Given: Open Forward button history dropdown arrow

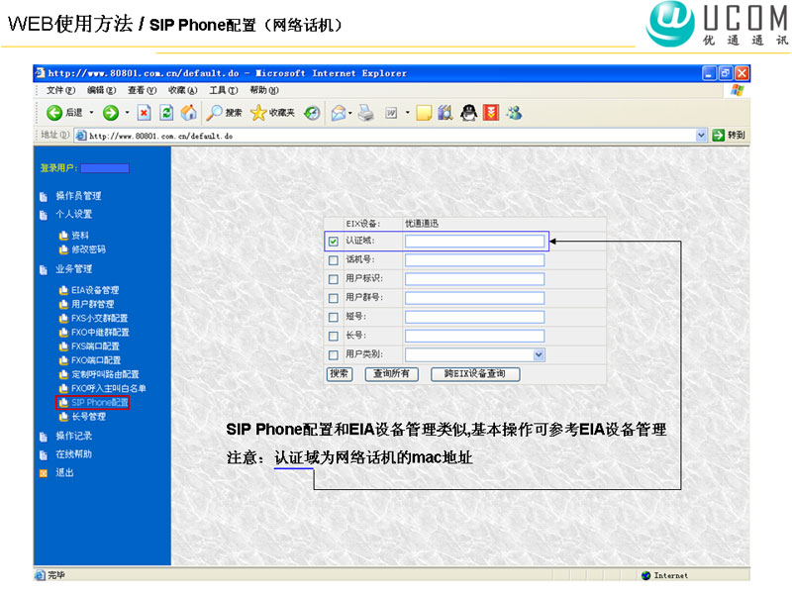Looking at the screenshot, I should [128, 113].
